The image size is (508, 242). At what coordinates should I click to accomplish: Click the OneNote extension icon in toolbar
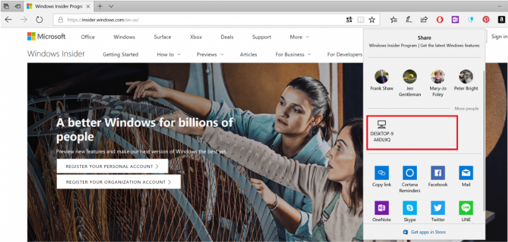pyautogui.click(x=455, y=20)
